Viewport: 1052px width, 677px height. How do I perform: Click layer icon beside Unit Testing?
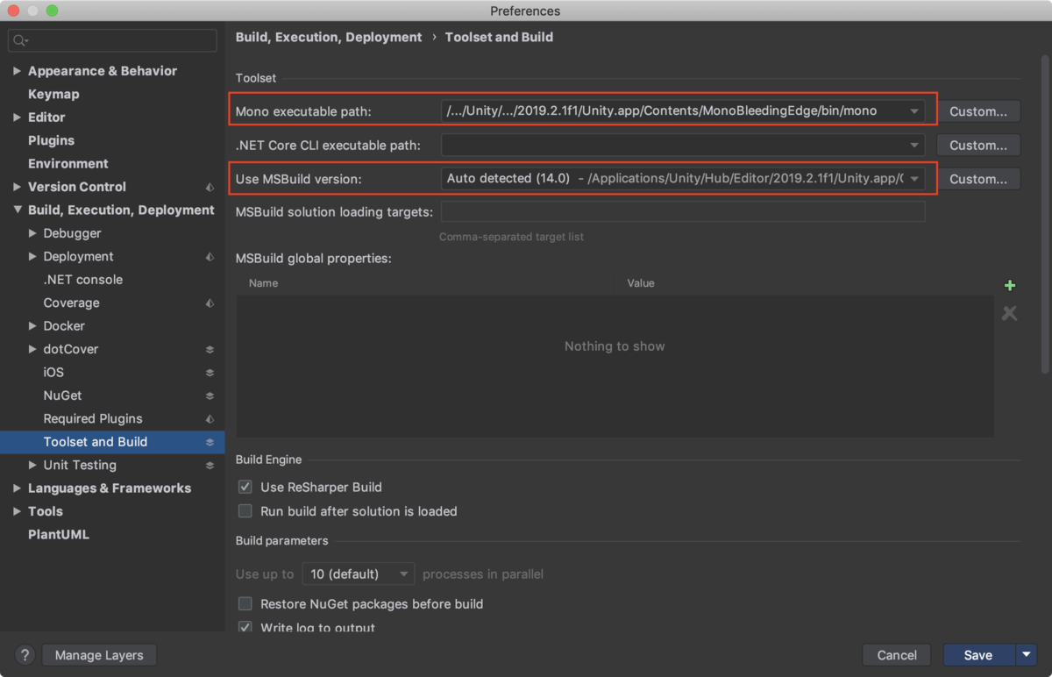[210, 466]
